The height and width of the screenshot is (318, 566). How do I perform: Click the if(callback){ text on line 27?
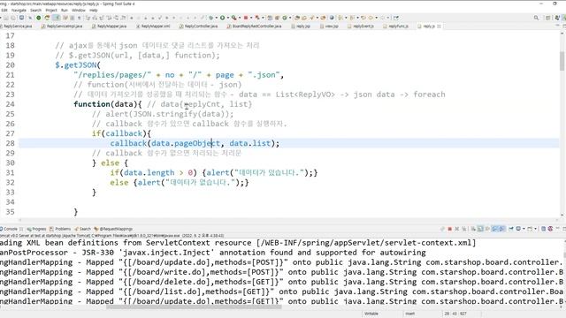(x=121, y=133)
